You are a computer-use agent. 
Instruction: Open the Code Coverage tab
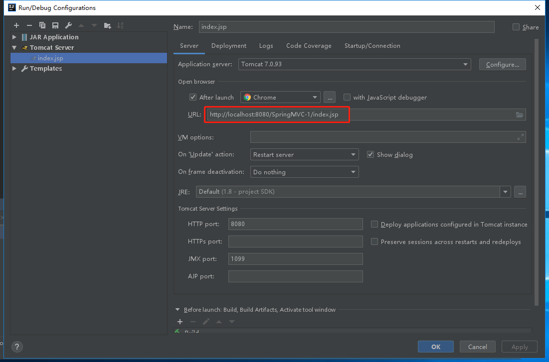click(309, 46)
